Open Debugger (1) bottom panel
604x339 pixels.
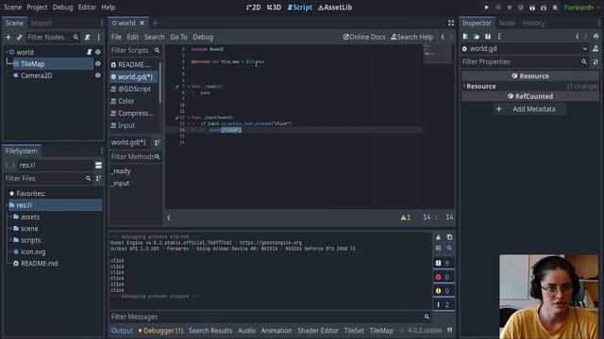161,331
